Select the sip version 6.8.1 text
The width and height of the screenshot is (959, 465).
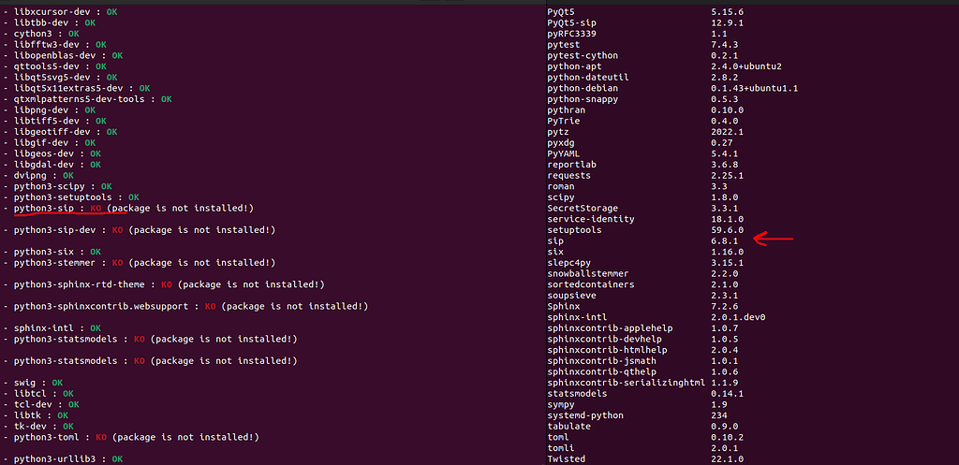click(724, 240)
